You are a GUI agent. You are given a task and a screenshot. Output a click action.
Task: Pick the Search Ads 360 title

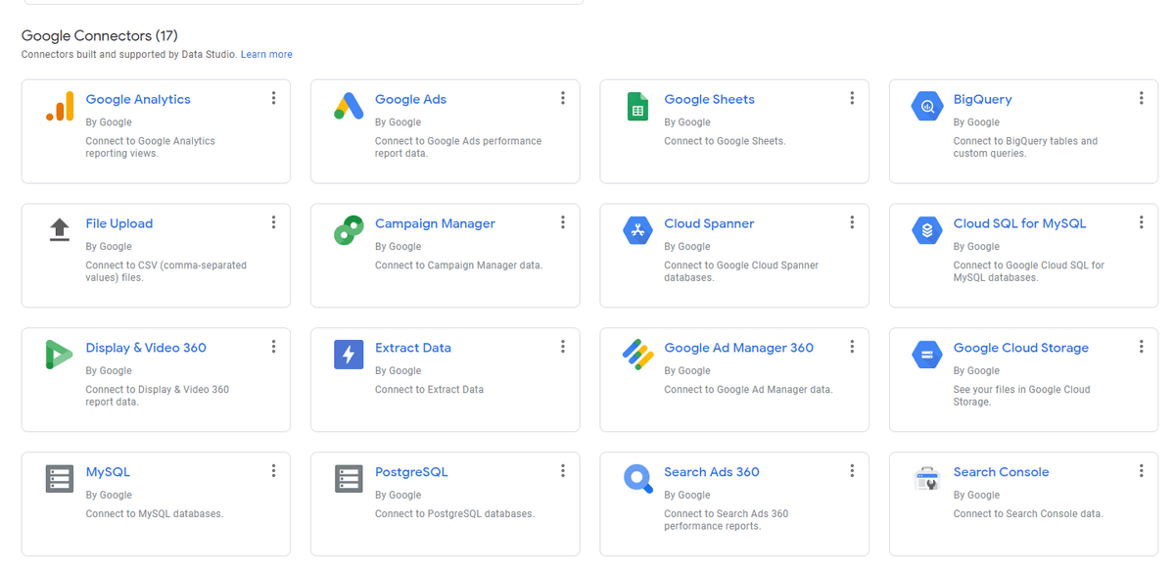pos(712,472)
